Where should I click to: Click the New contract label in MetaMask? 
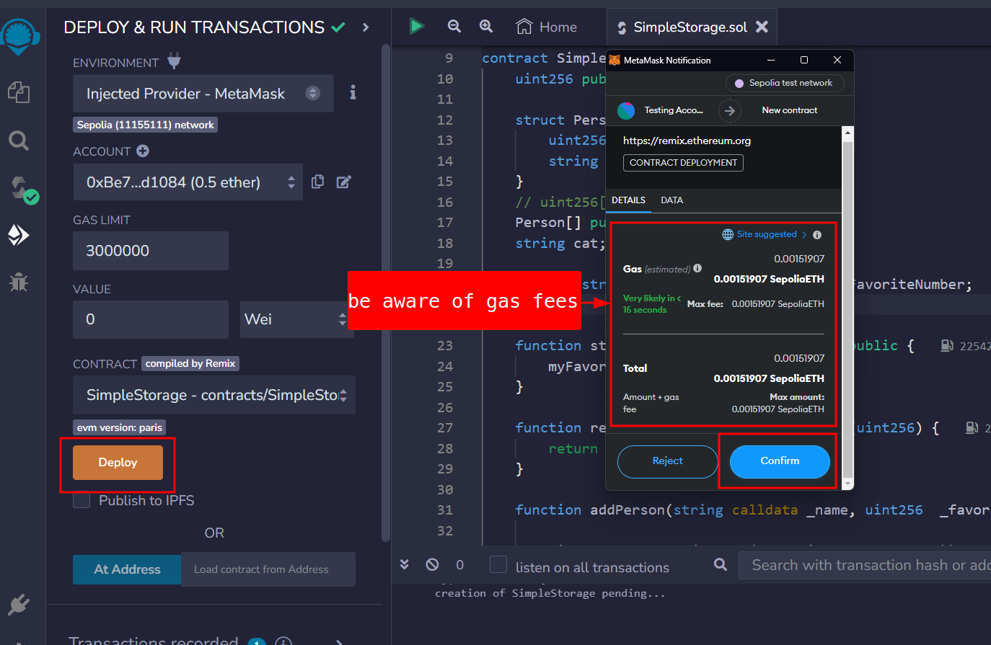790,110
